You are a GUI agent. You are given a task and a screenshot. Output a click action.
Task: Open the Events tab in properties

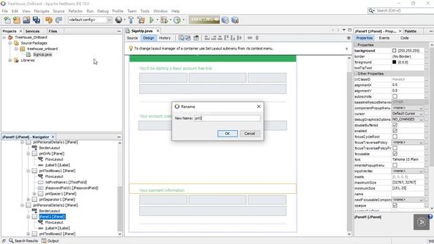[384, 38]
